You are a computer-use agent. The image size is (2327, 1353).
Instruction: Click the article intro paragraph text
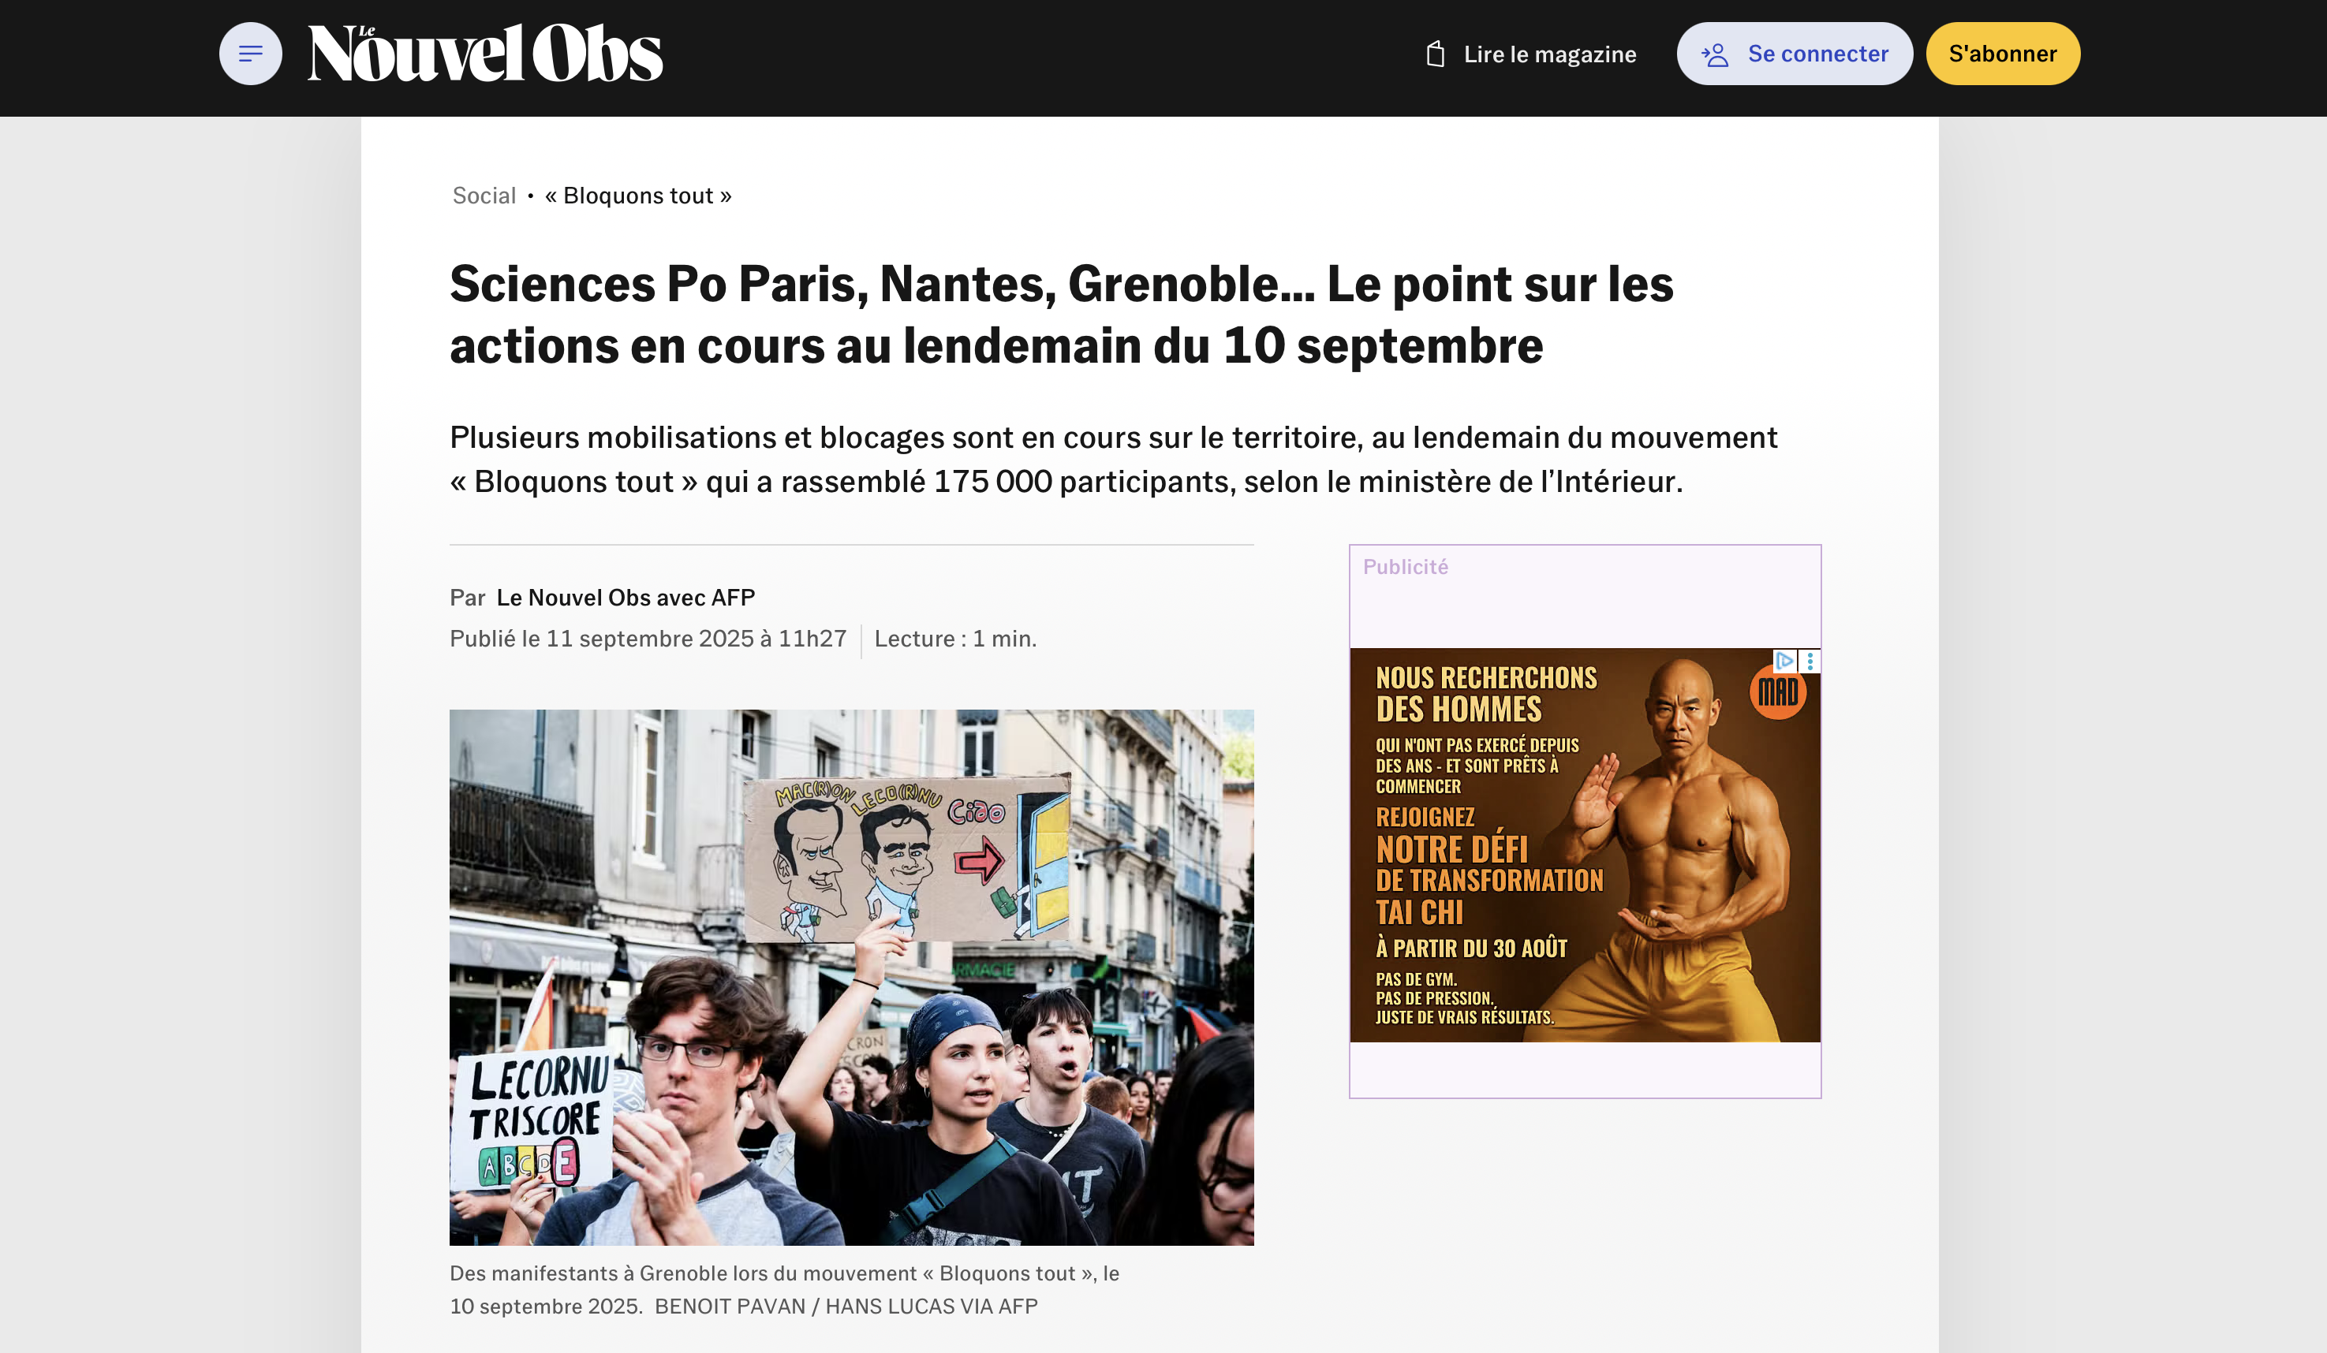1113,460
